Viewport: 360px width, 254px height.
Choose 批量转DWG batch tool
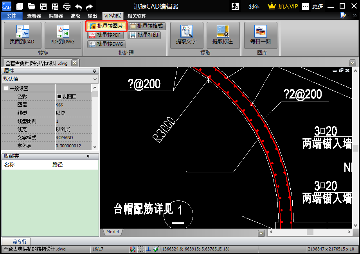click(106, 44)
